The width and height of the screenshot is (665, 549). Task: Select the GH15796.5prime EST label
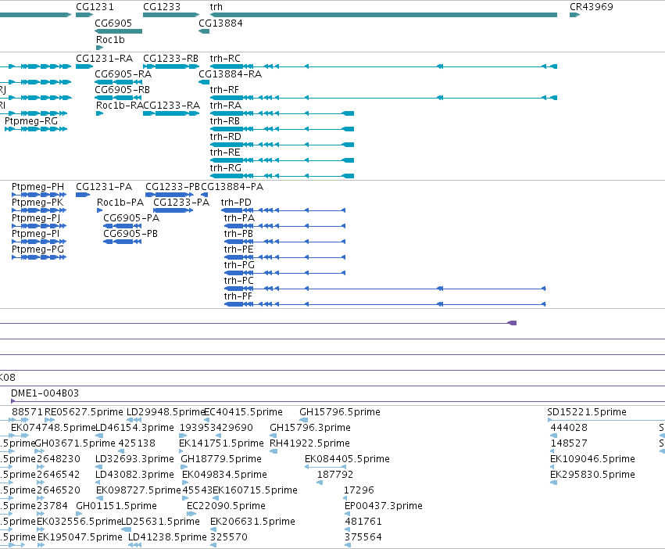340,412
